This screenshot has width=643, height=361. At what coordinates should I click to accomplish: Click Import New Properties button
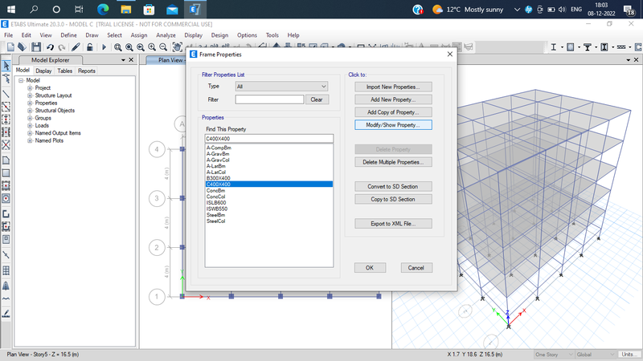[393, 87]
